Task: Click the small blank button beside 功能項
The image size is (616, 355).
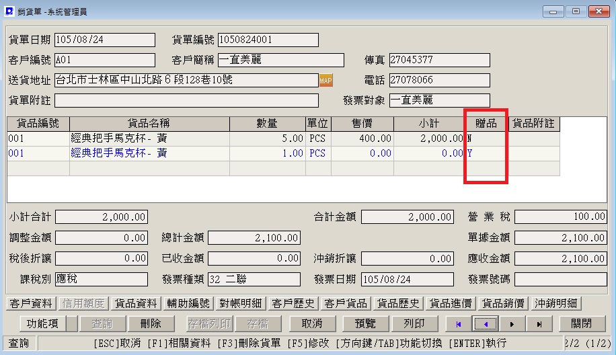Action: click(72, 324)
